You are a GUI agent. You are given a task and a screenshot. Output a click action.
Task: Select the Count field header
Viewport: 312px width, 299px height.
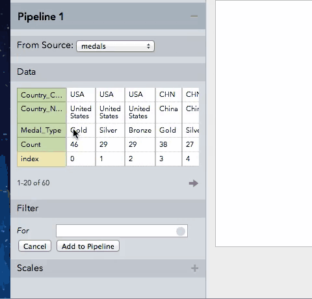tap(42, 144)
